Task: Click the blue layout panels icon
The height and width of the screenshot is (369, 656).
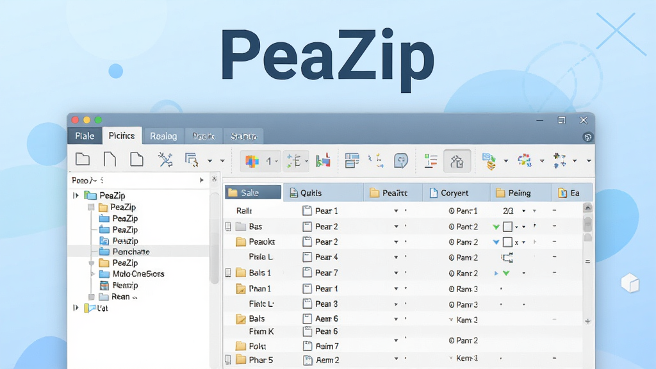Action: click(x=352, y=161)
